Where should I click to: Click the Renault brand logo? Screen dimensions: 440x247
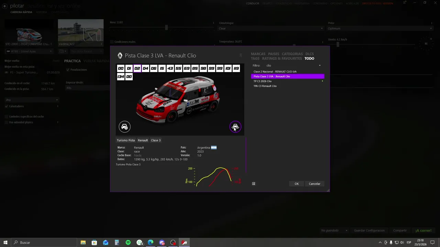[x=120, y=56]
